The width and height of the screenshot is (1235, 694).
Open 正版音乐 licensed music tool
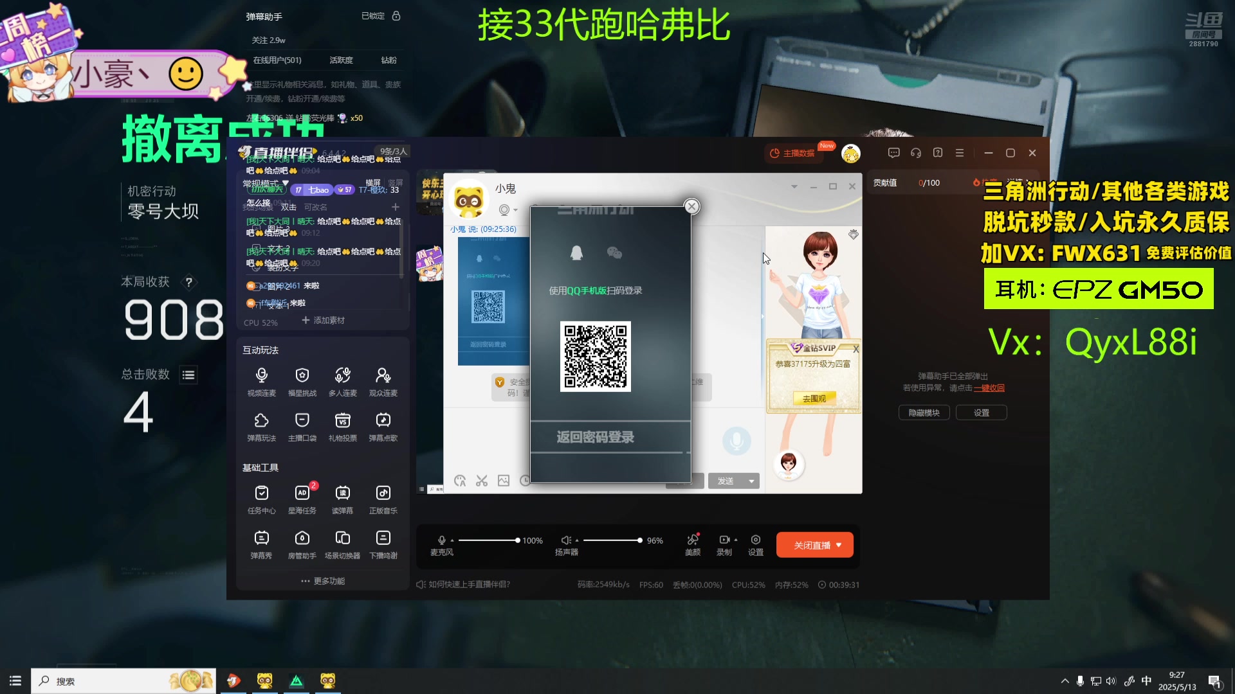click(383, 499)
